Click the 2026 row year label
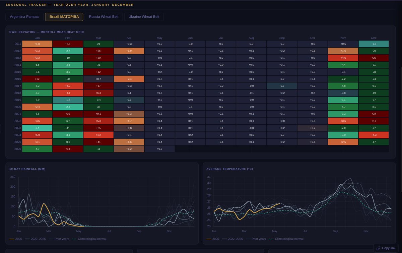This screenshot has height=253, width=402. click(17, 149)
